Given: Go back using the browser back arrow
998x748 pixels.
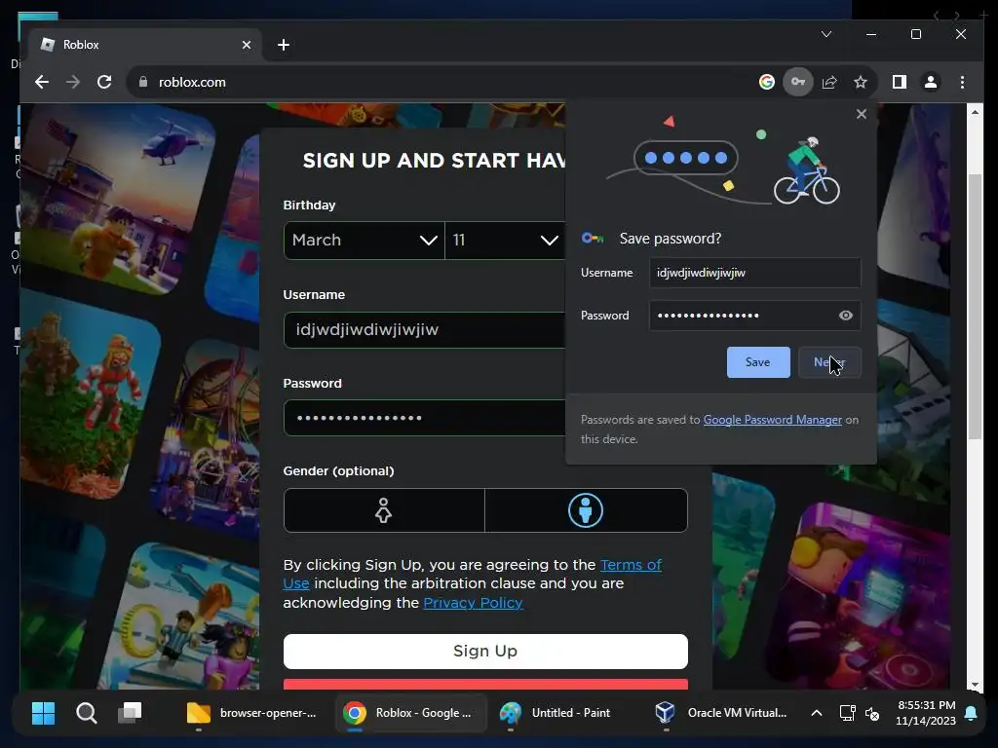Looking at the screenshot, I should 42,82.
